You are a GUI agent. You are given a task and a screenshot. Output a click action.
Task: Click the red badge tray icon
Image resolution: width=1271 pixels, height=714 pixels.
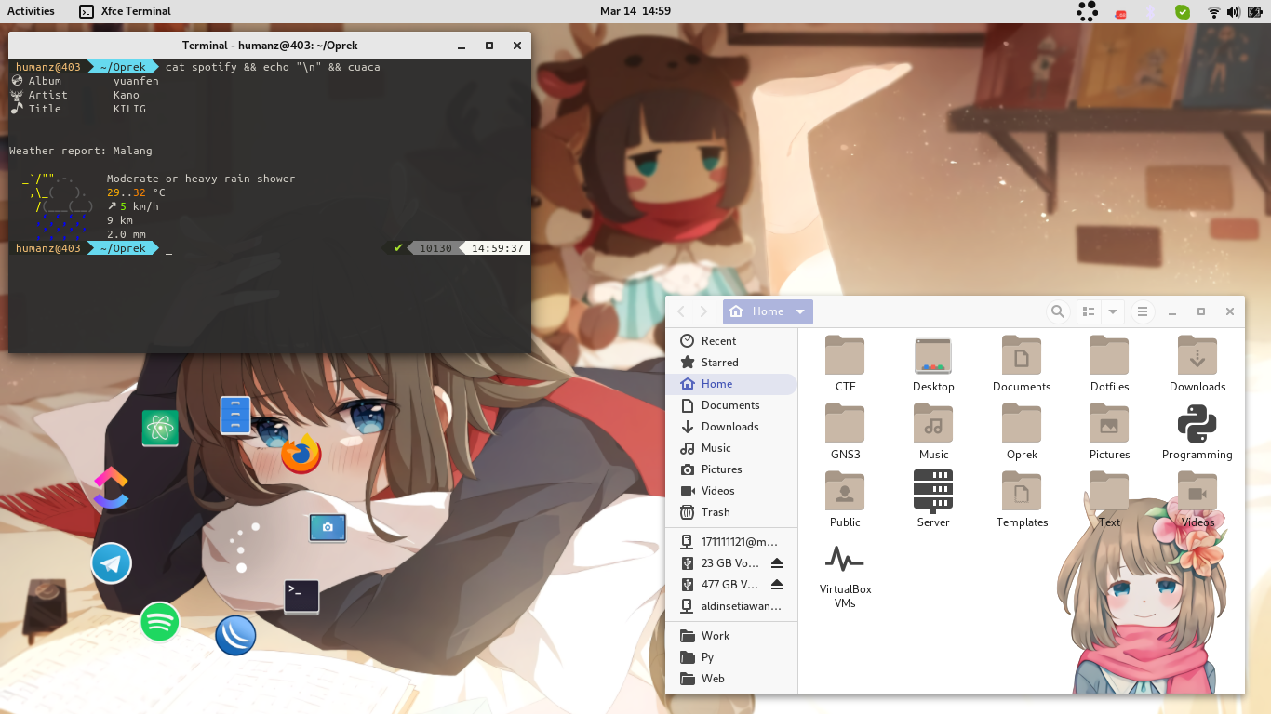pos(1121,13)
